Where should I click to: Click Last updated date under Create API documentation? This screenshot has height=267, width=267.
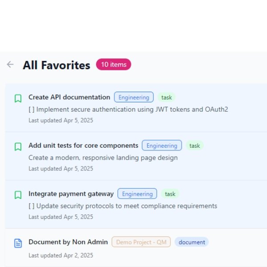(61, 121)
